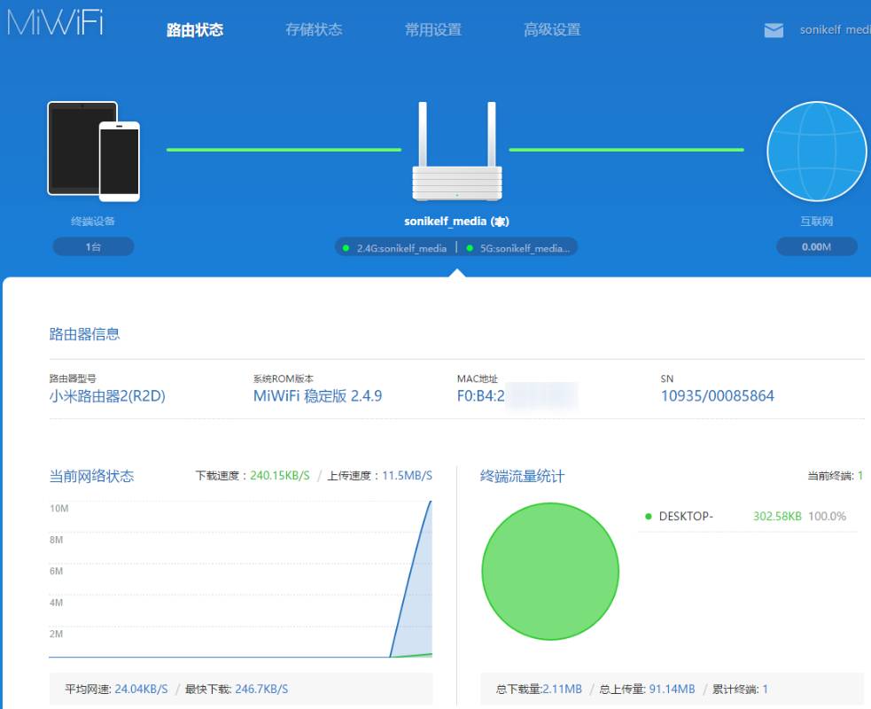Go to 常用设置 tab
The image size is (871, 709).
click(x=433, y=30)
